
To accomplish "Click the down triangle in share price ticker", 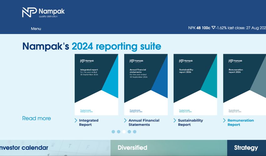I will pos(213,28).
